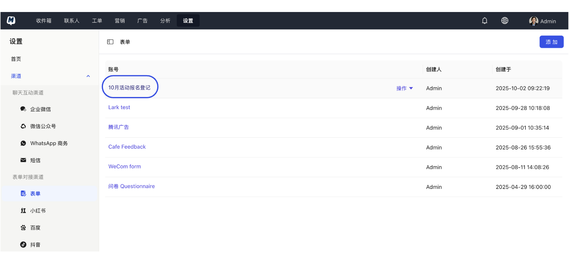Image resolution: width=569 pixels, height=253 pixels.
Task: Toggle the sidebar panel icon beside 表单
Action: coord(110,42)
